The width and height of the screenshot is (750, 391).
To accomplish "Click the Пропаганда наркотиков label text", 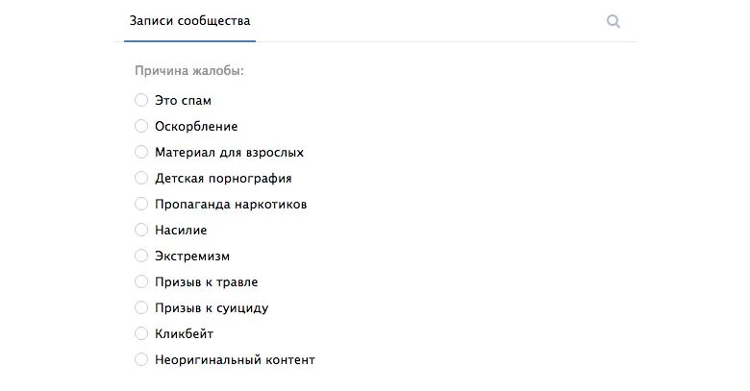I will [231, 205].
